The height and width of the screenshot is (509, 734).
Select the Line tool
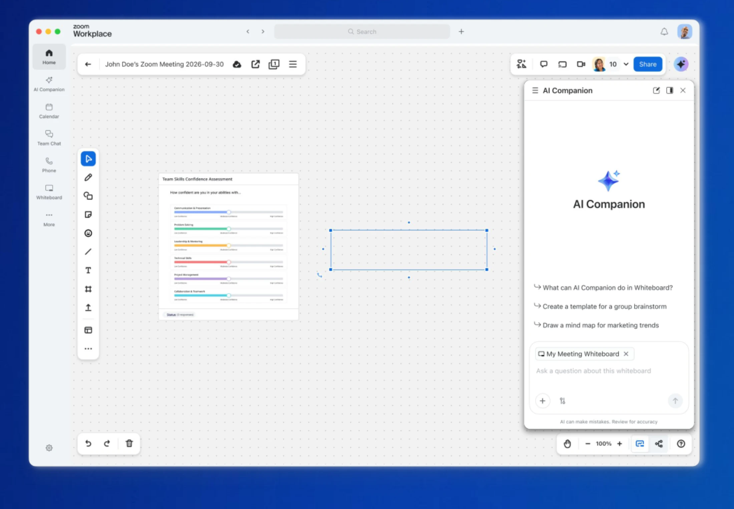pos(88,252)
